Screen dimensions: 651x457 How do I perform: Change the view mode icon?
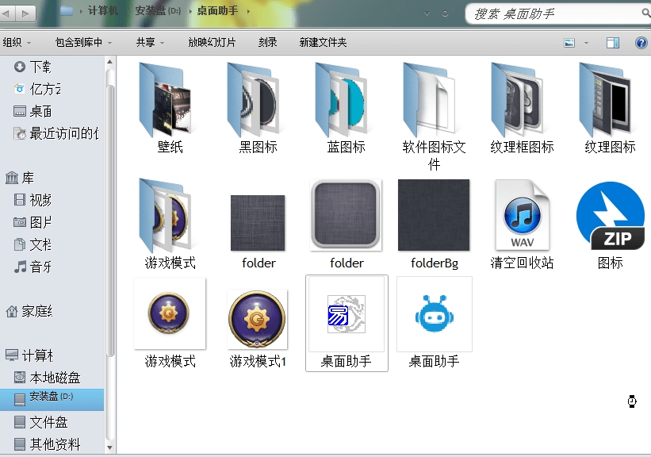[569, 42]
